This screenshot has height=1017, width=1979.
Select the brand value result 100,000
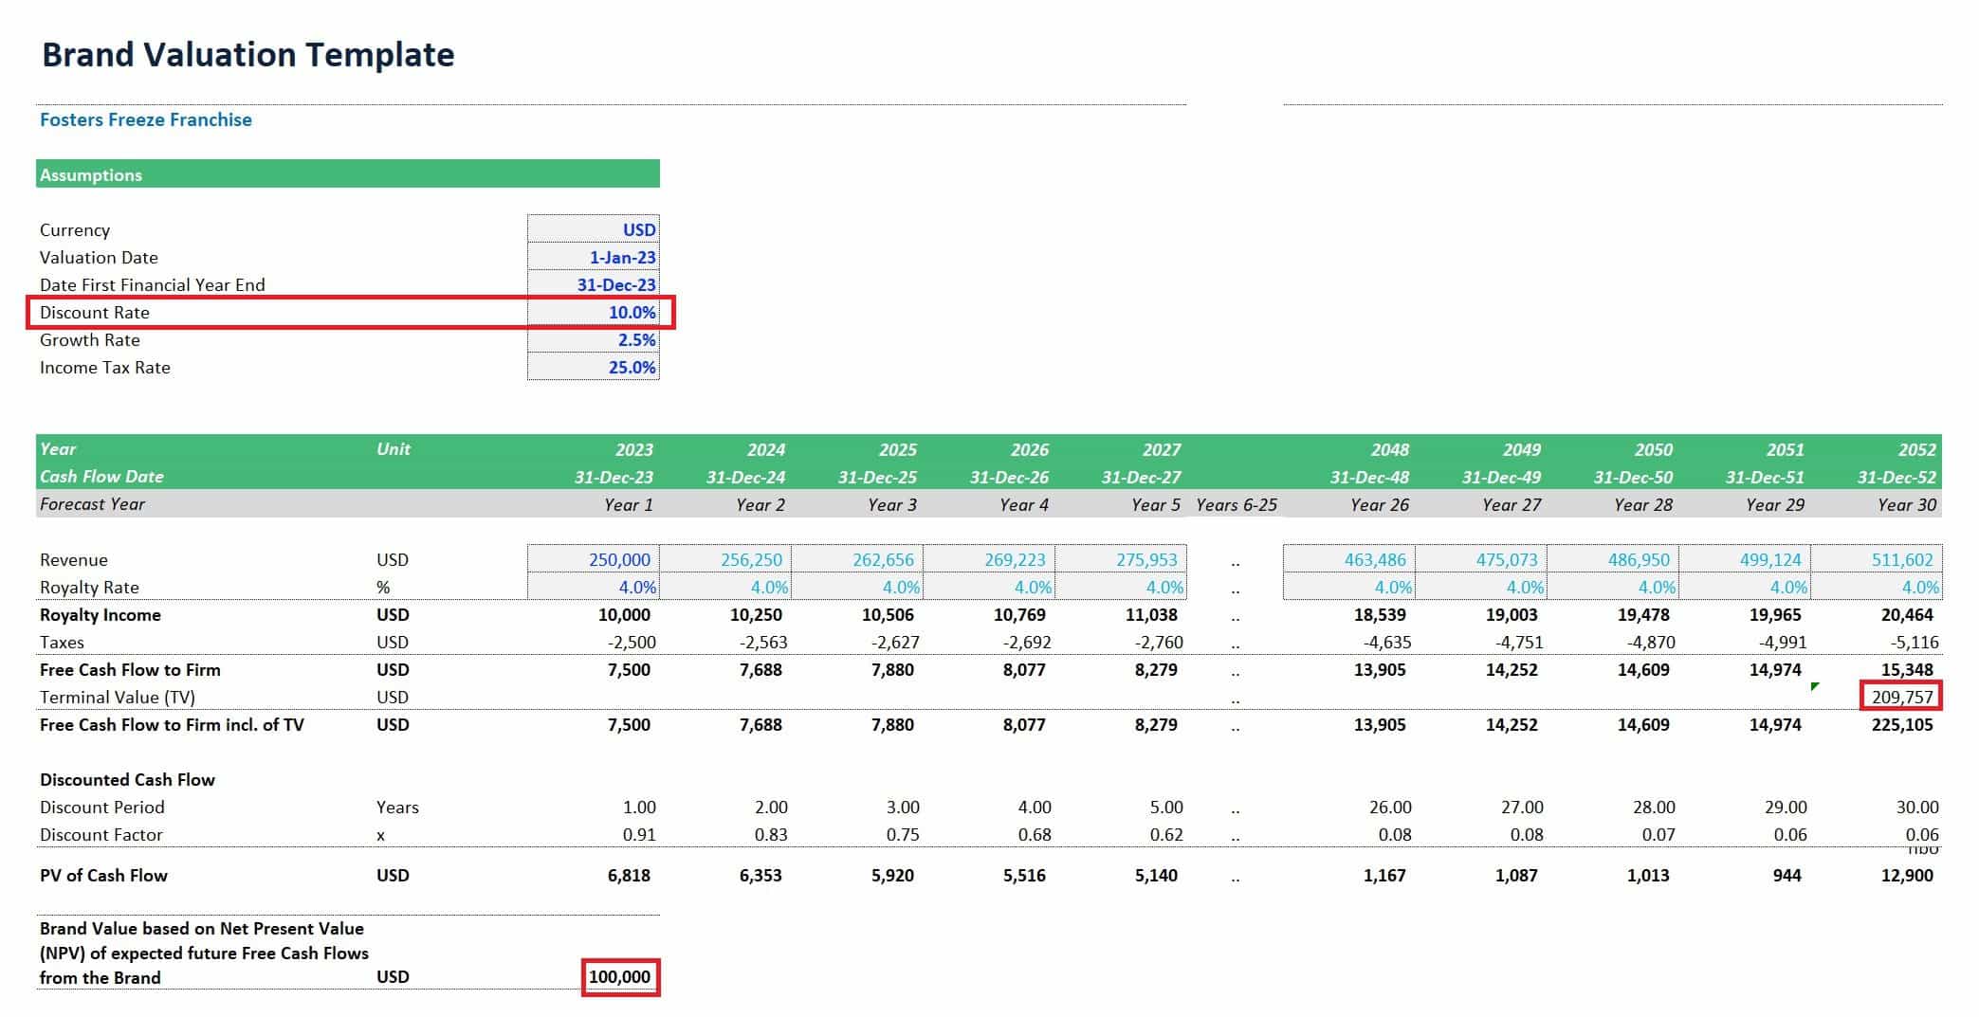(620, 977)
